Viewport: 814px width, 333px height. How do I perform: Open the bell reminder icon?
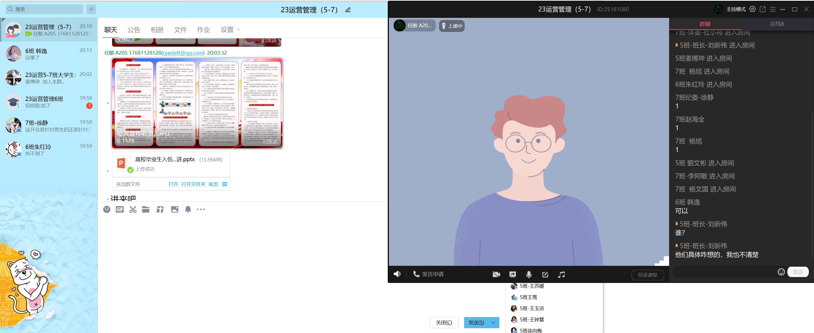coord(188,209)
